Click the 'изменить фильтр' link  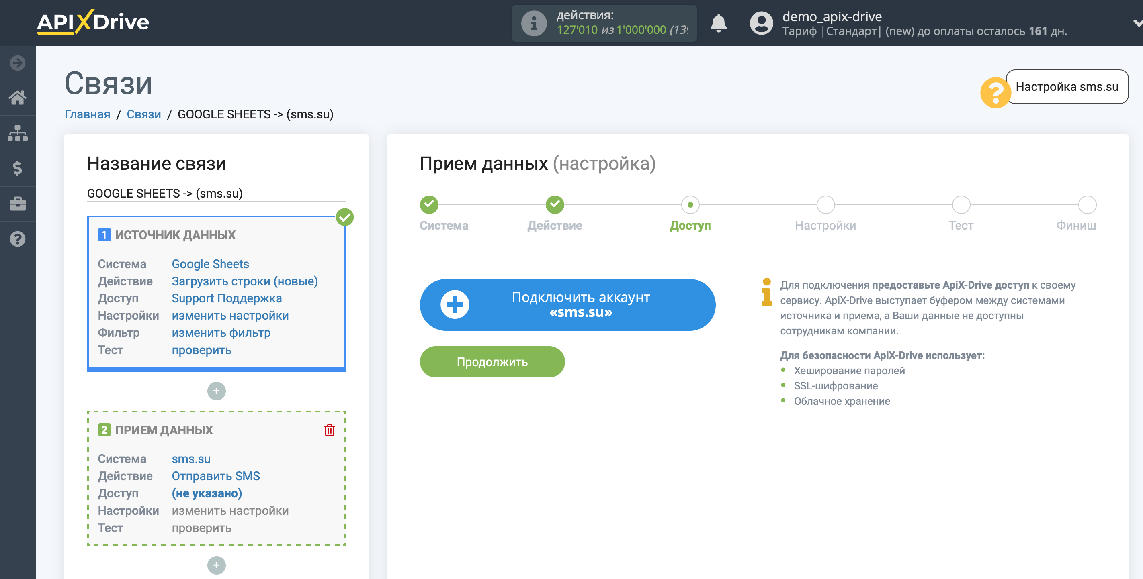coord(221,332)
